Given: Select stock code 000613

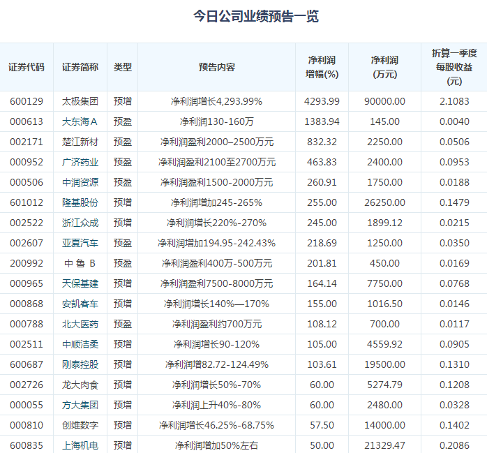Looking at the screenshot, I should pyautogui.click(x=27, y=121).
